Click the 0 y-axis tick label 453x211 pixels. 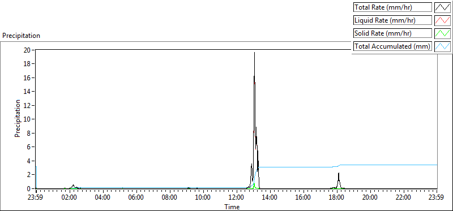(29, 188)
